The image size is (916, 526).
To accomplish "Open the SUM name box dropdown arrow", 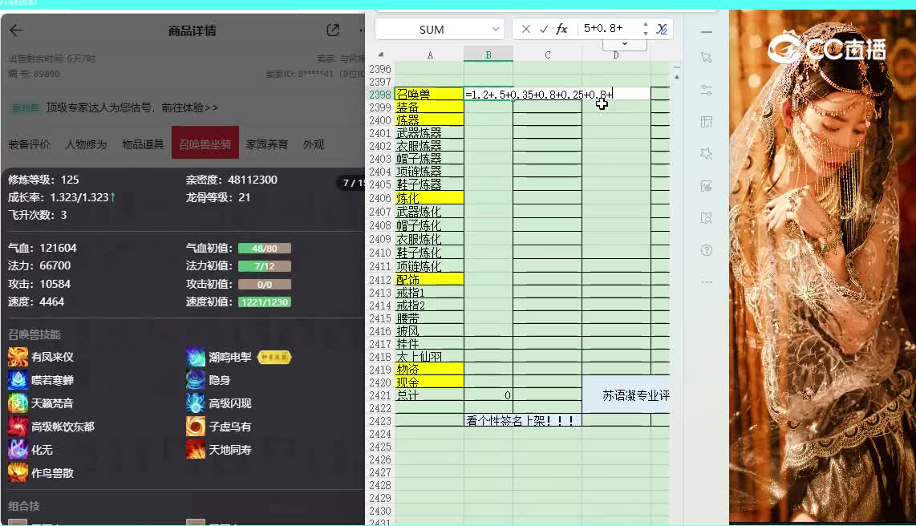I will tap(496, 29).
